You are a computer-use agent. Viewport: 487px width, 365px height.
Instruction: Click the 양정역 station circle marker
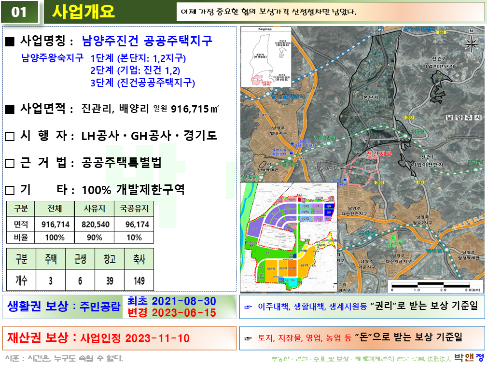[446, 250]
